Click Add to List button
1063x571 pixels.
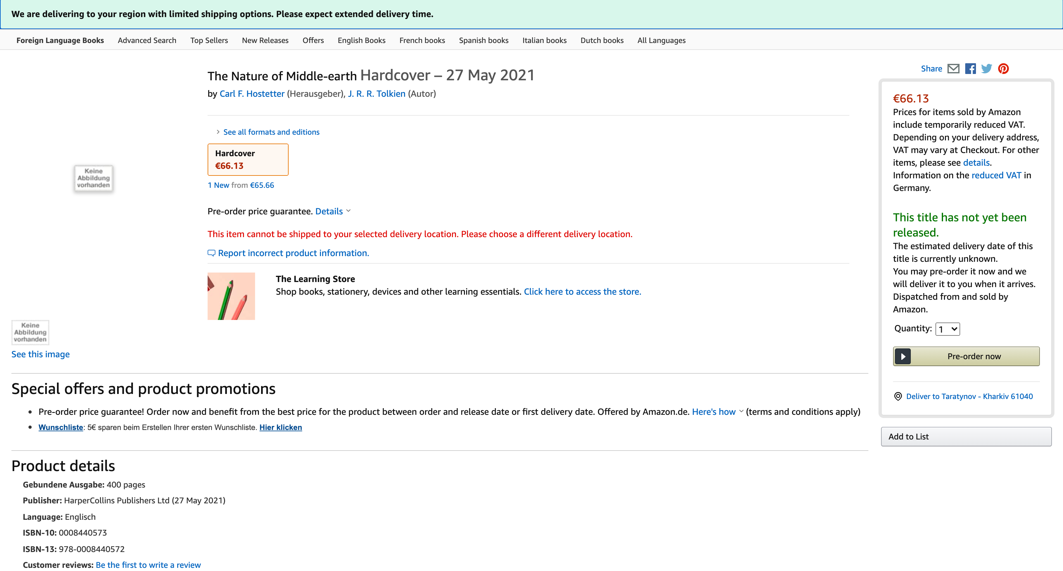(966, 437)
